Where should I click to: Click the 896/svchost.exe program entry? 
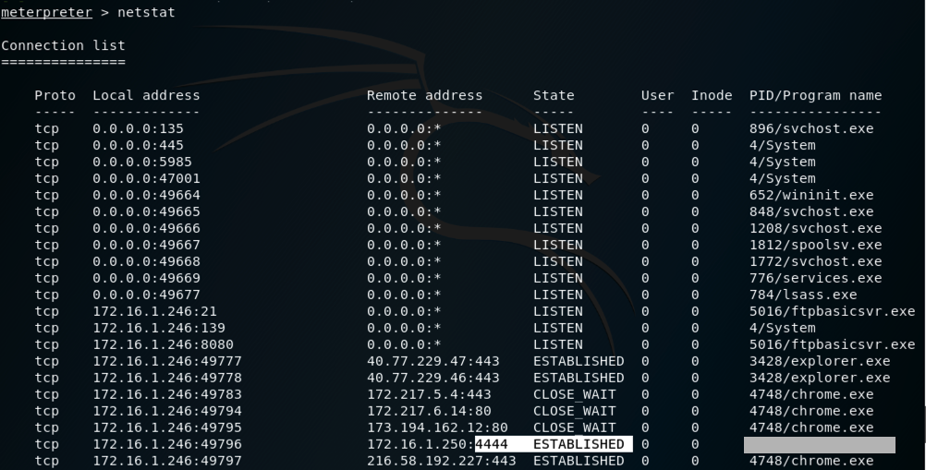[x=811, y=128]
